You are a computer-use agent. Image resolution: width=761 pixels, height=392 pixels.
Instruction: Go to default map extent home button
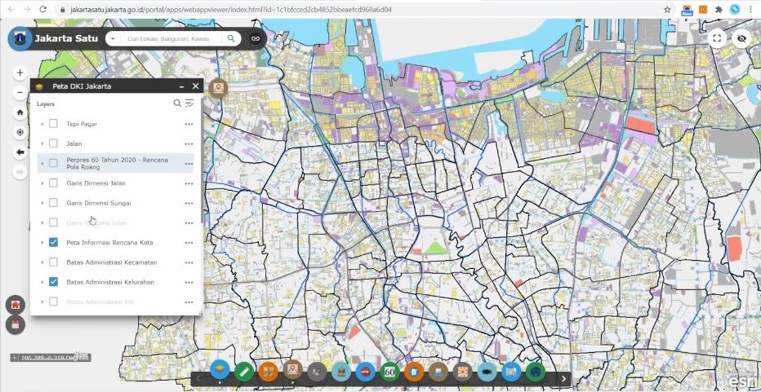pos(20,112)
